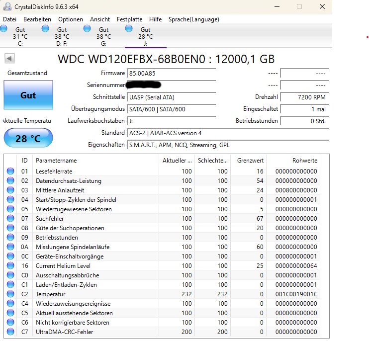This screenshot has width=369, height=341.
Task: Open the Hilfe menu
Action: (155, 19)
